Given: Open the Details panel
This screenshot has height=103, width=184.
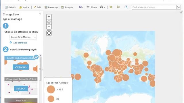Looking at the screenshot, I should pos(10,7).
